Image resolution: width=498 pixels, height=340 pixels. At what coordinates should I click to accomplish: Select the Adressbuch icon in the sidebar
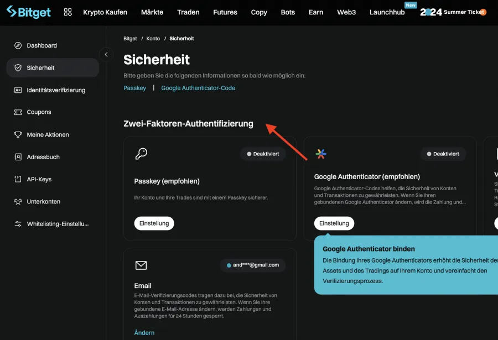[17, 156]
